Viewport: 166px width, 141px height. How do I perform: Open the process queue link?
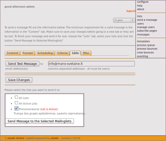coord(146,45)
